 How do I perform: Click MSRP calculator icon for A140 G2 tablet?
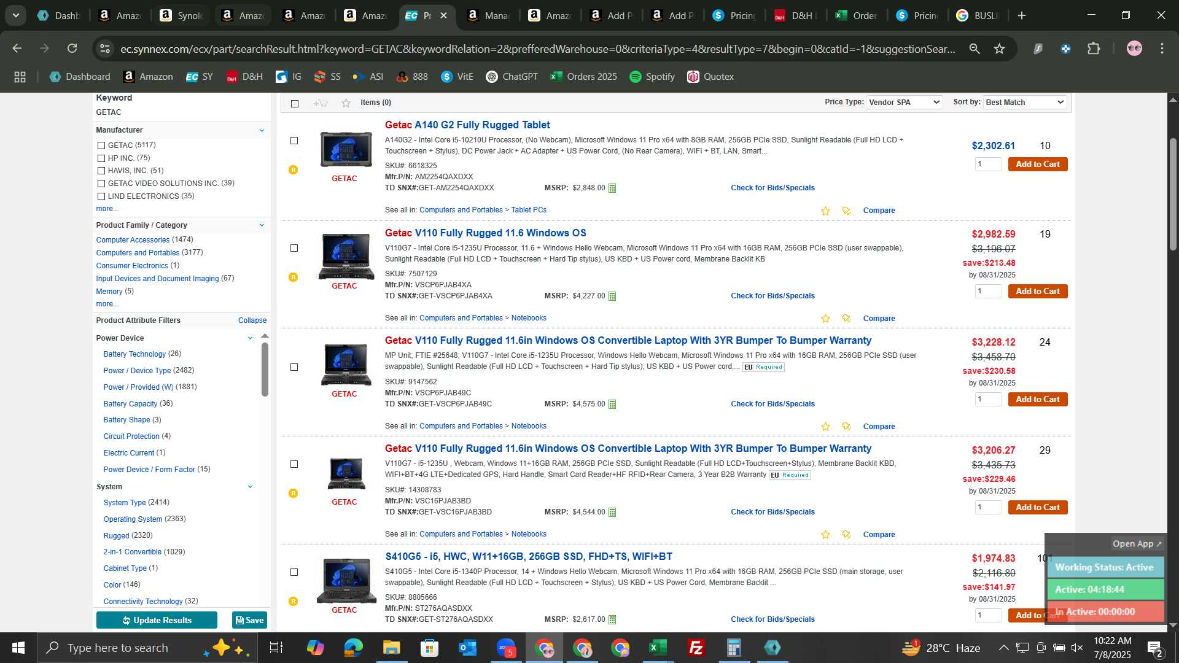[x=612, y=188]
